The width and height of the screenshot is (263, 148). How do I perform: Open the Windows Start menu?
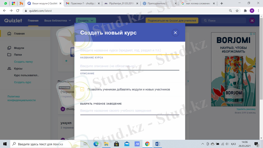pyautogui.click(x=5, y=144)
